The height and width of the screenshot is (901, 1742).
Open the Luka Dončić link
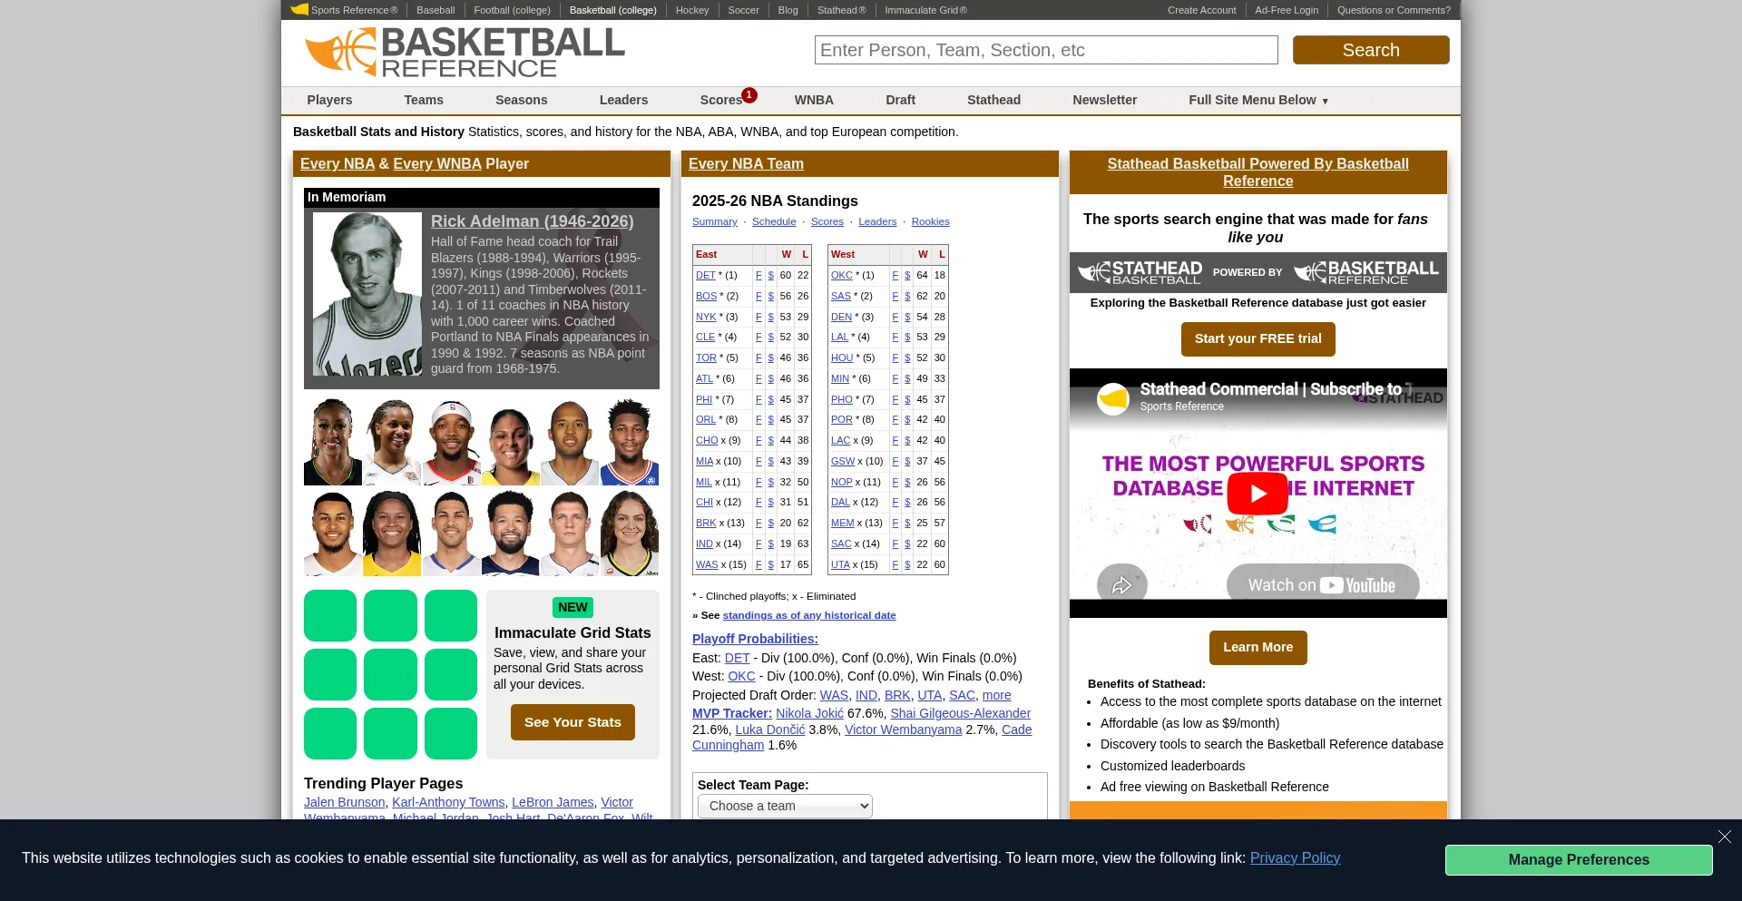tap(770, 730)
